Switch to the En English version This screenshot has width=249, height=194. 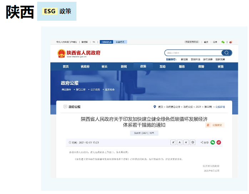click(94, 42)
